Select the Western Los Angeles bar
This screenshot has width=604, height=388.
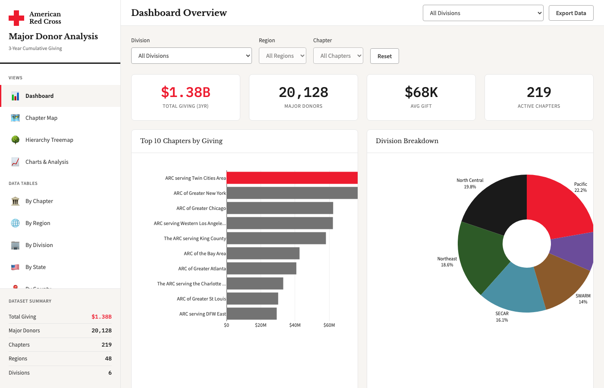point(280,223)
